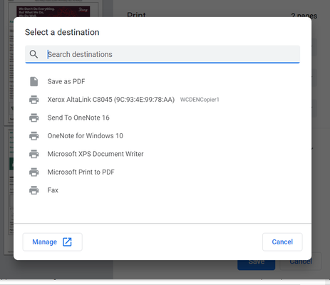This screenshot has width=330, height=285.
Task: Click the WCDENCopier1 label
Action: (x=200, y=100)
